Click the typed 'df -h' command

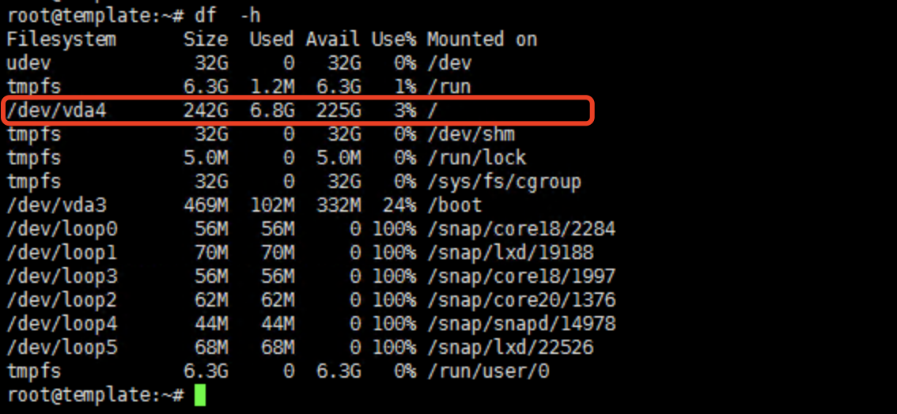(x=227, y=15)
